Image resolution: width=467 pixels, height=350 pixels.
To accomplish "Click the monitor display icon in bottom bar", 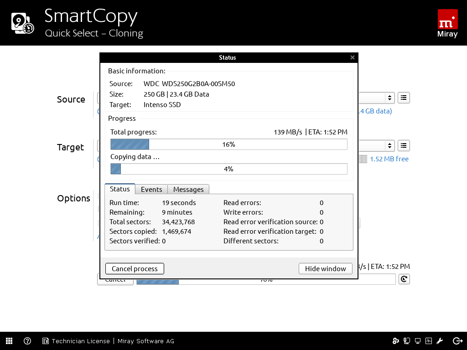I will (x=417, y=341).
